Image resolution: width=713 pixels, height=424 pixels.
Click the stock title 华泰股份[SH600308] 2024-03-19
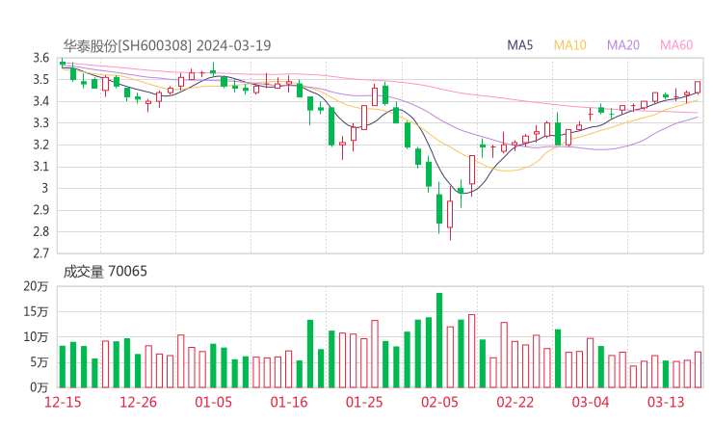[167, 45]
